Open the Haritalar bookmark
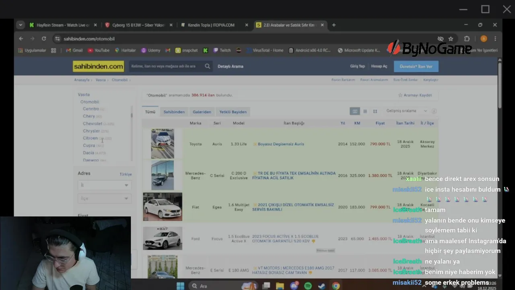515x290 pixels. pyautogui.click(x=125, y=50)
